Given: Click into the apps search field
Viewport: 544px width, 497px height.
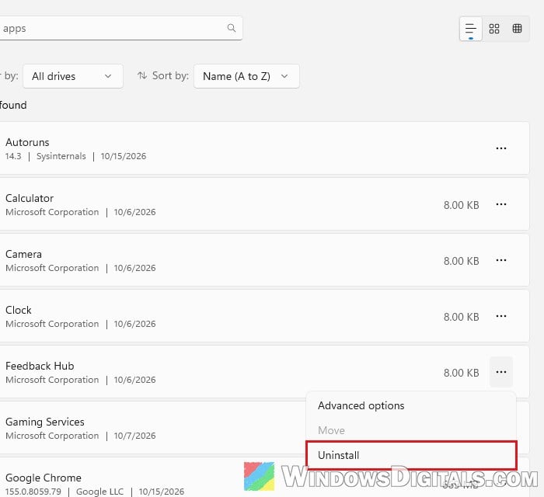Looking at the screenshot, I should click(120, 28).
